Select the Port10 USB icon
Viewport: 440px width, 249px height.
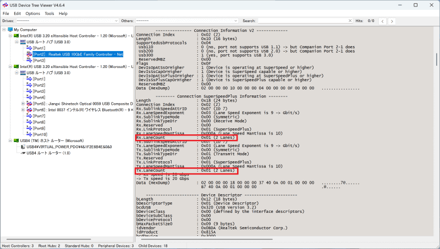pyautogui.click(x=29, y=134)
